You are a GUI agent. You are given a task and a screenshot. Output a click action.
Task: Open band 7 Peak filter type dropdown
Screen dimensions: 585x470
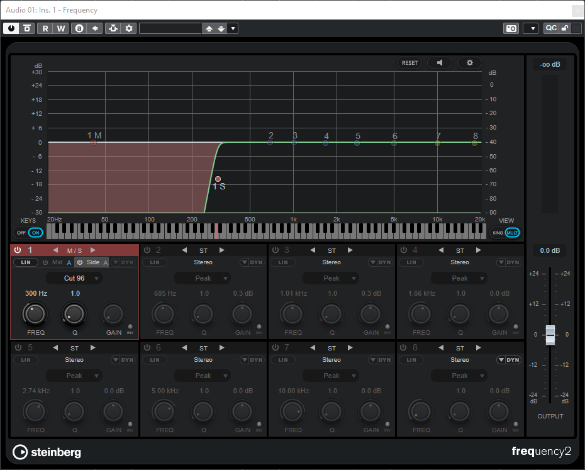331,376
